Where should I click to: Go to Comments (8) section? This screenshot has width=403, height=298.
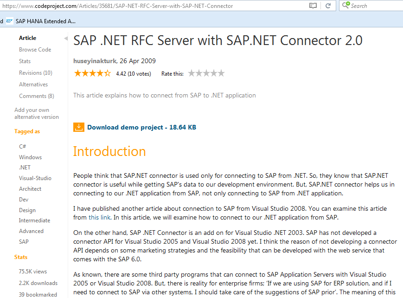[36, 96]
